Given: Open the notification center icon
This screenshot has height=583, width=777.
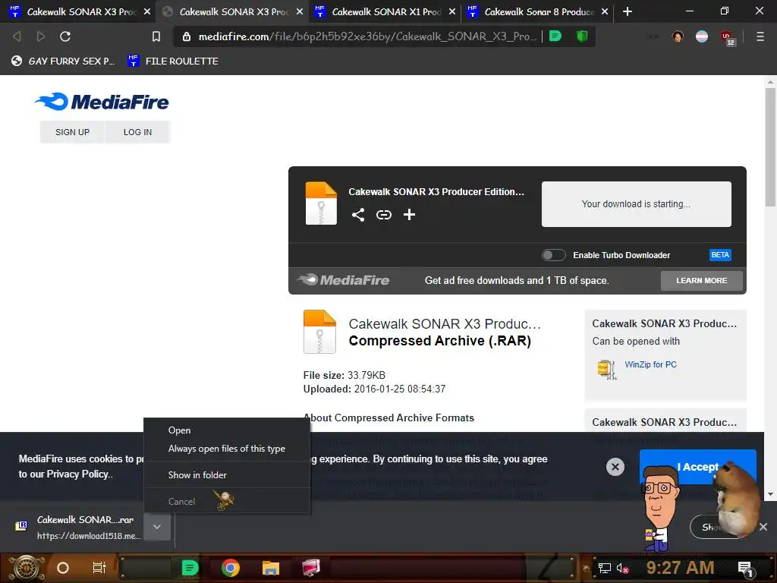Looking at the screenshot, I should point(745,569).
